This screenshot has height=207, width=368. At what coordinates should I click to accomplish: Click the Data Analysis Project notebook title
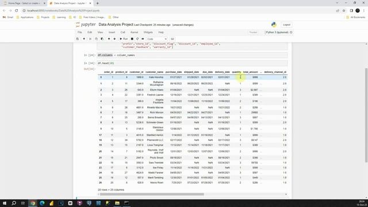pyautogui.click(x=116, y=24)
